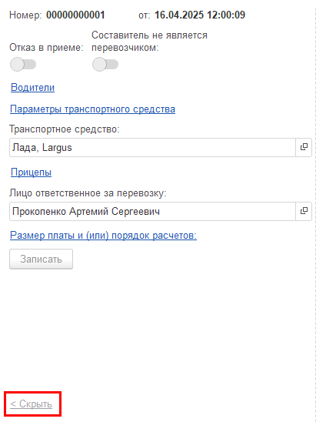The width and height of the screenshot is (316, 422).
Task: Hide the panel with the Скрыть link
Action: click(x=32, y=404)
